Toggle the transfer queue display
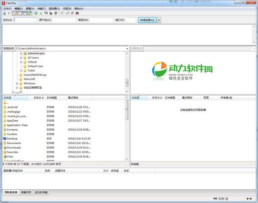Screen dimensions: 258x203 tap(29, 13)
